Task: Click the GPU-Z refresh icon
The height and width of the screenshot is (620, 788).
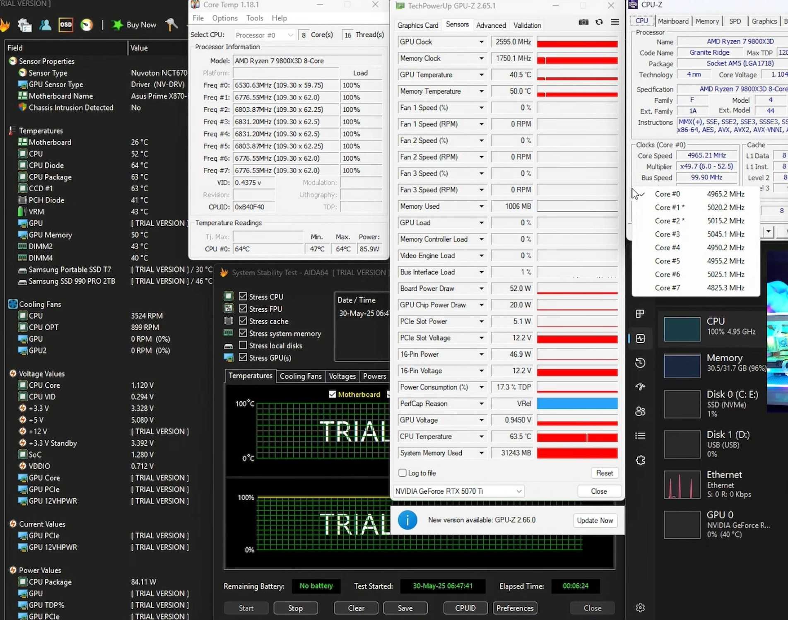Action: pyautogui.click(x=599, y=22)
